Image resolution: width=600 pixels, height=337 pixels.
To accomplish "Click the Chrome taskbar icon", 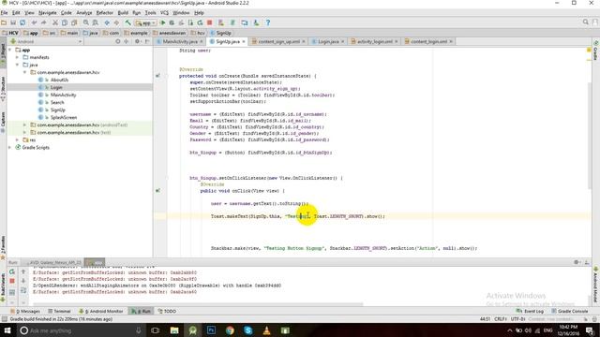I will pos(230,330).
